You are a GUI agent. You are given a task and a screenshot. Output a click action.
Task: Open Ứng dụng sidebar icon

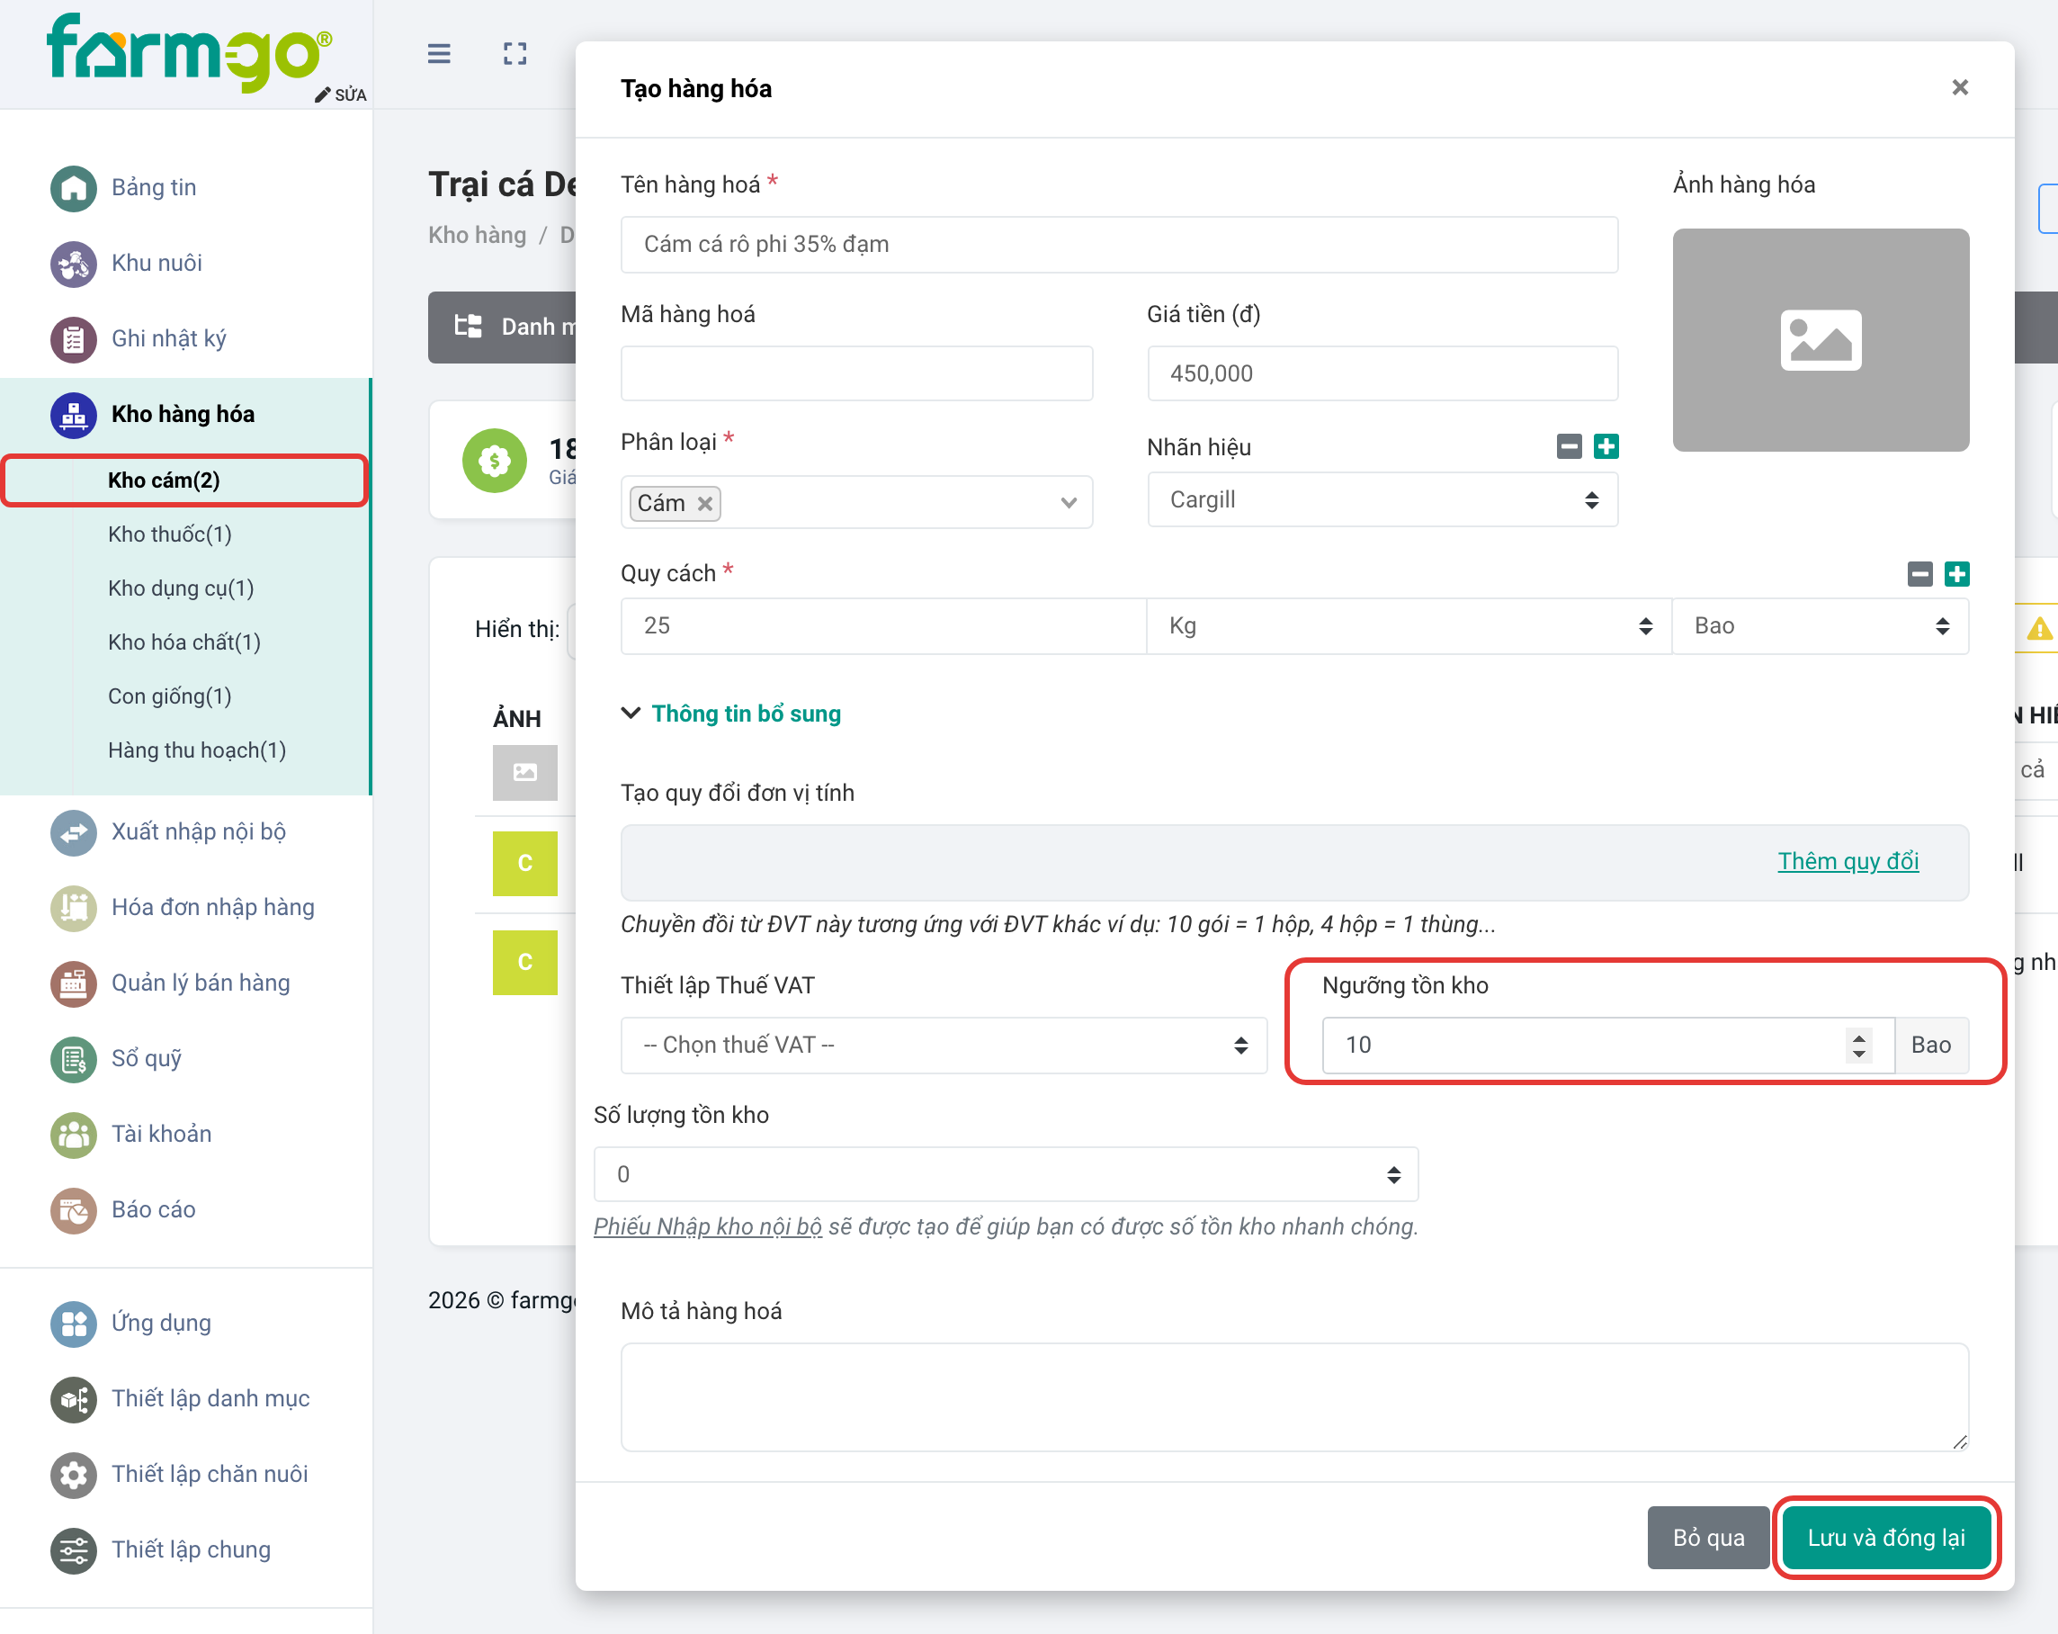click(74, 1323)
